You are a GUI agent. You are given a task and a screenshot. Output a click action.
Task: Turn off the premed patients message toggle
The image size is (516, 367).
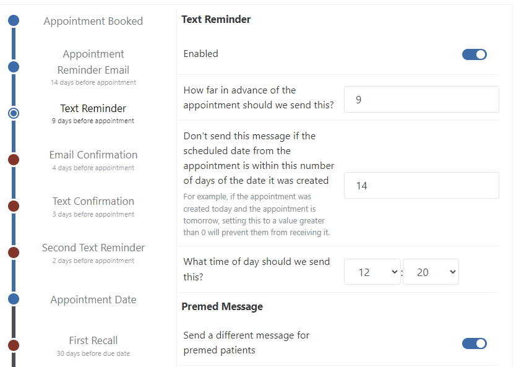coord(475,343)
